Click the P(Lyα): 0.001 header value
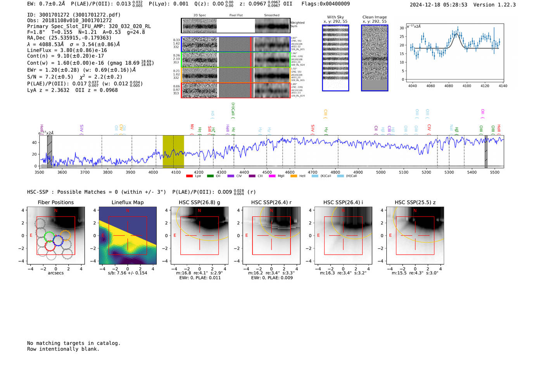Screen dimensions: 543x370 tap(169, 3)
